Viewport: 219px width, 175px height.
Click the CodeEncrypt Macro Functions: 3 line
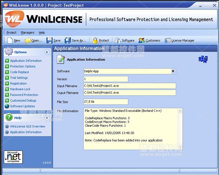point(107,122)
